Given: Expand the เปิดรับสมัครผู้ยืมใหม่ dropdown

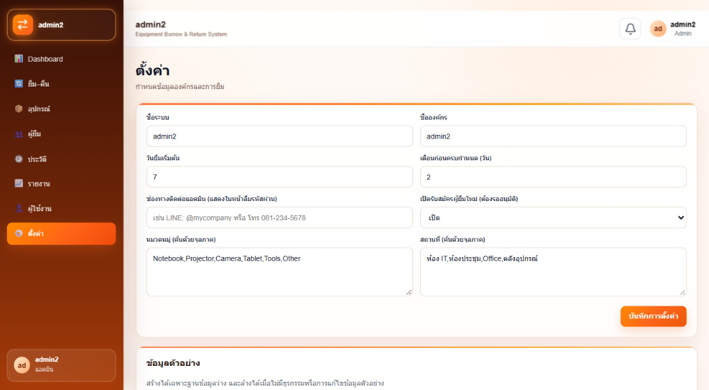Looking at the screenshot, I should 553,218.
